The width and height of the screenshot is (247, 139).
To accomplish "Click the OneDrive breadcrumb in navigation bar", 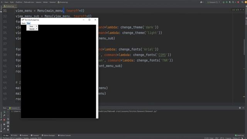I will 19,2.
